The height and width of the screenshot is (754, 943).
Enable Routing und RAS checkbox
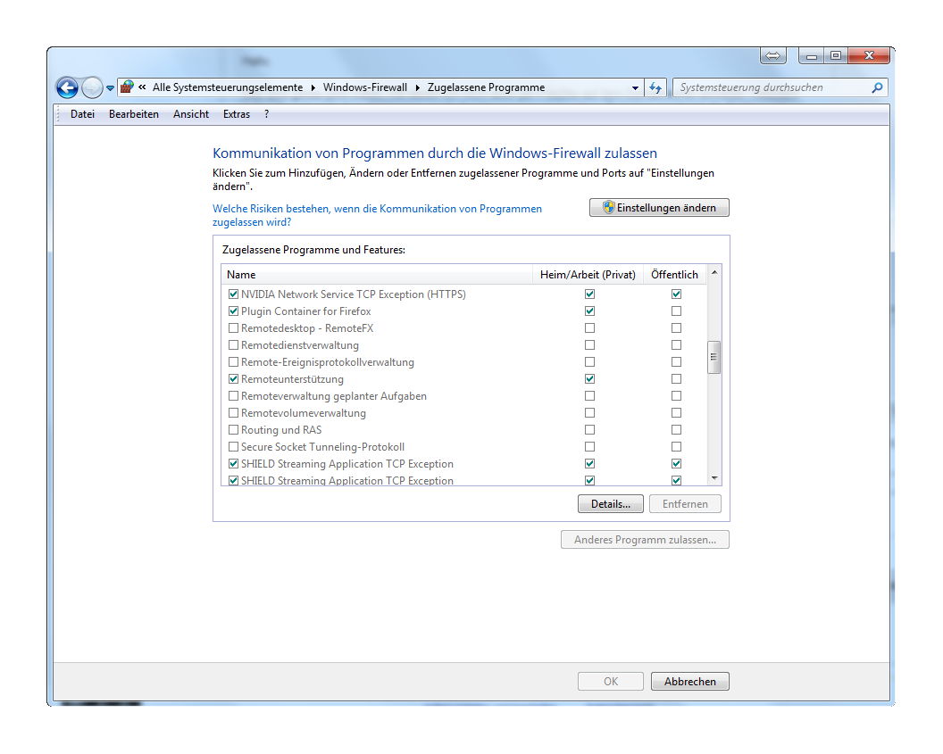[233, 430]
